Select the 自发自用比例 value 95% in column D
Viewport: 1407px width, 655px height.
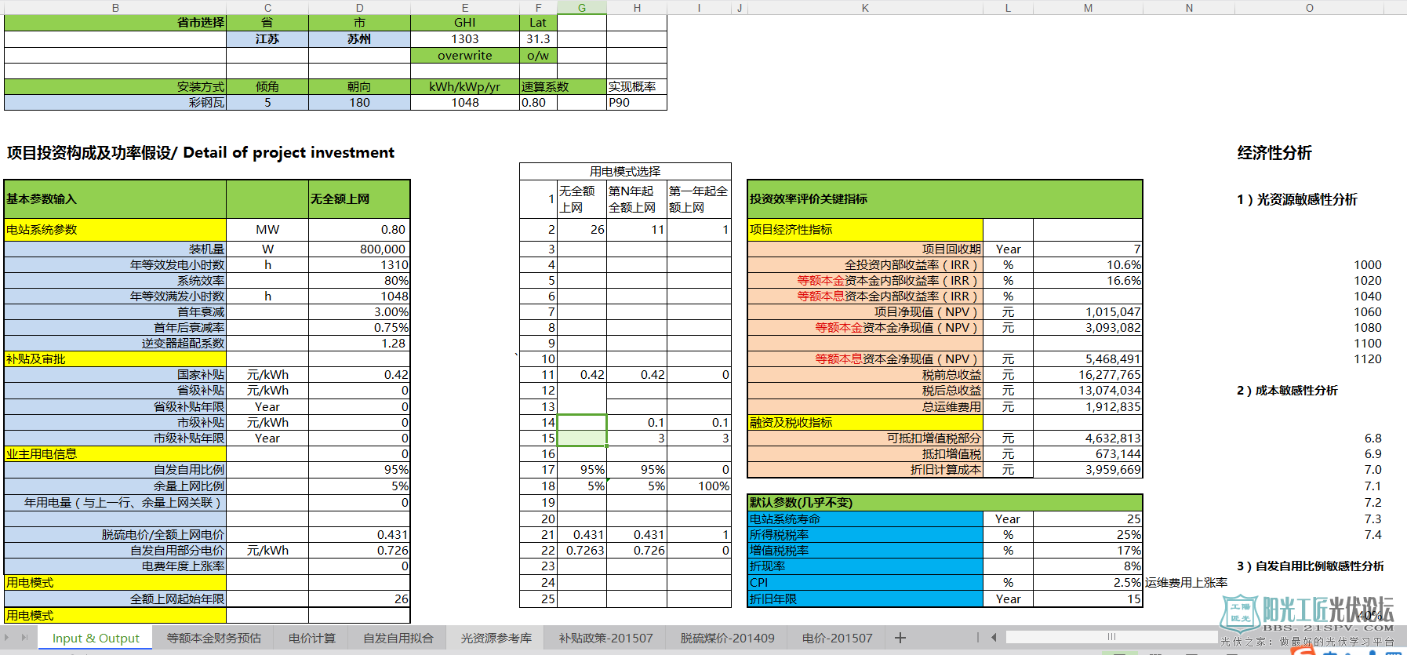[359, 470]
